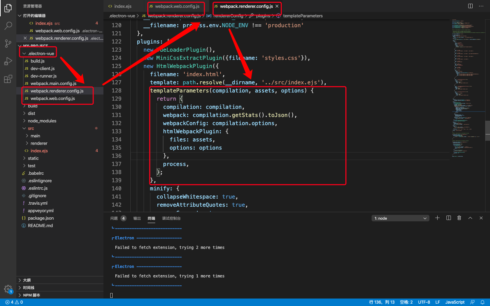Screen dimensions: 490x306
Task: Expand the static folder
Action: (60, 158)
